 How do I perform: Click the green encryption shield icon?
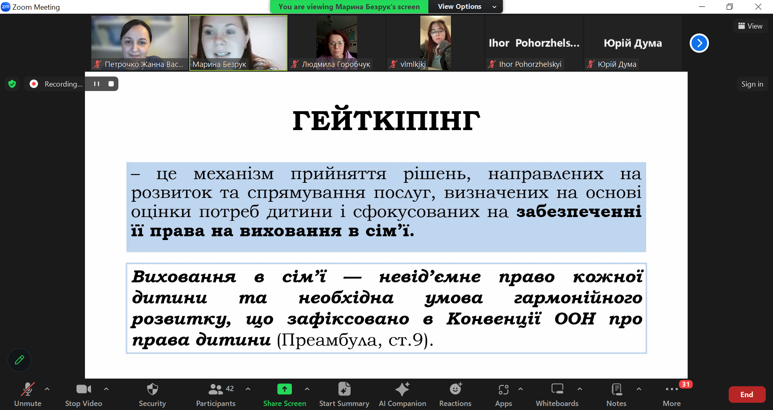(x=12, y=84)
